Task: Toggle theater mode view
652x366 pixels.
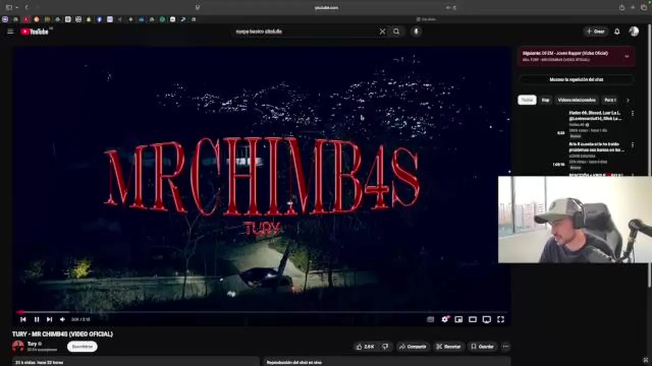Action: pos(473,319)
